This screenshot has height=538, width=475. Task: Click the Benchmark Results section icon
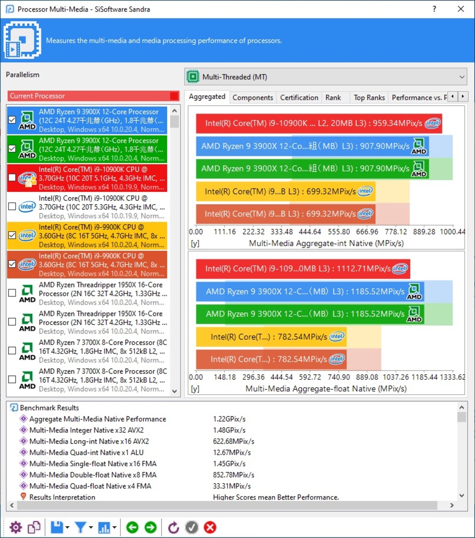click(x=14, y=407)
